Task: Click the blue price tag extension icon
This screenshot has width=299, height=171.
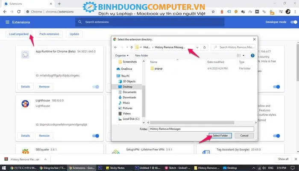Action: coord(229,12)
